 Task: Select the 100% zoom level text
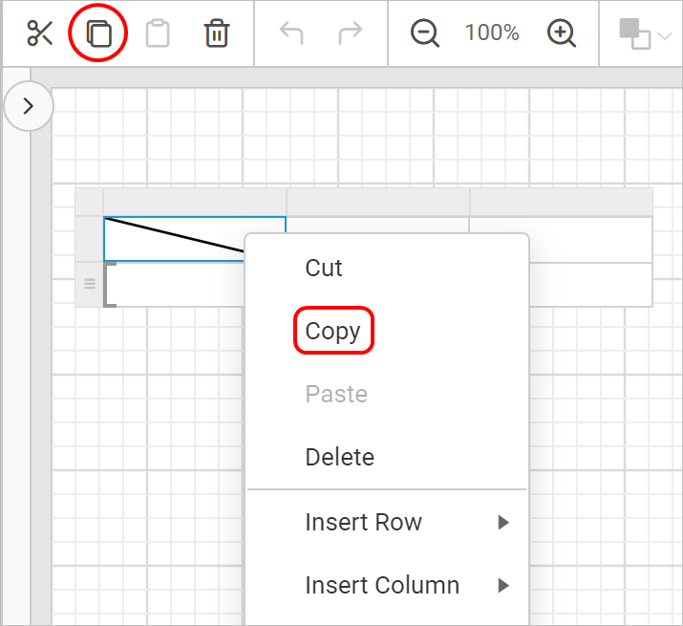pos(492,32)
